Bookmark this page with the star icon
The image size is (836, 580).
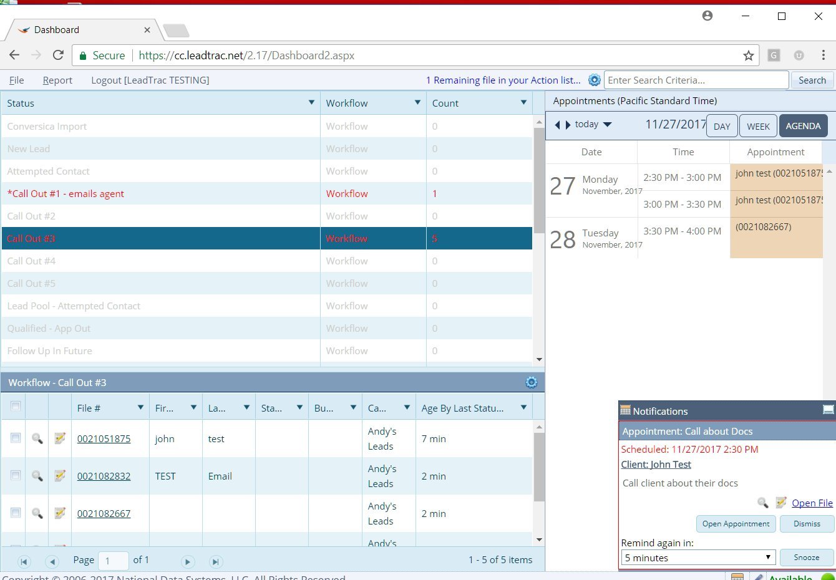pyautogui.click(x=749, y=56)
